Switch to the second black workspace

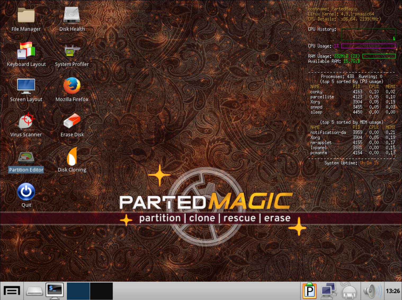coord(101,291)
